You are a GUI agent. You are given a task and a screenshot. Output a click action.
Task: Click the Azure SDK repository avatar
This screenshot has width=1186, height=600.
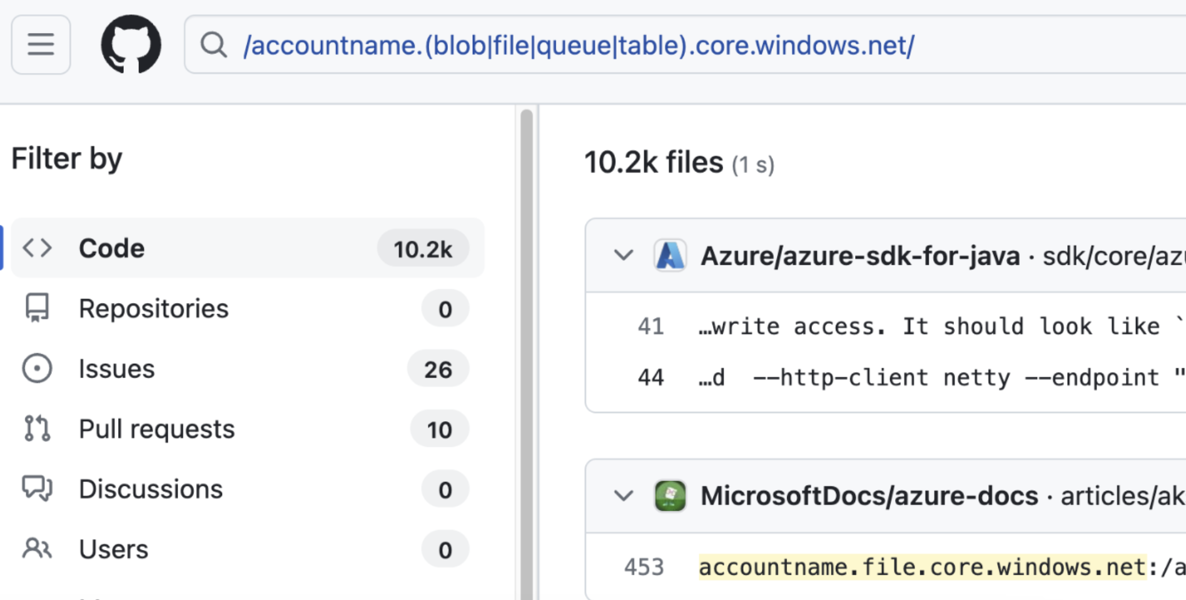click(669, 256)
